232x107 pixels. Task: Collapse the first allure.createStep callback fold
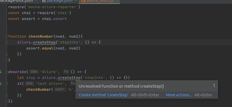(6, 42)
